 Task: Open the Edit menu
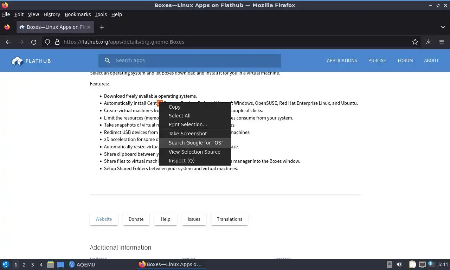pos(19,14)
